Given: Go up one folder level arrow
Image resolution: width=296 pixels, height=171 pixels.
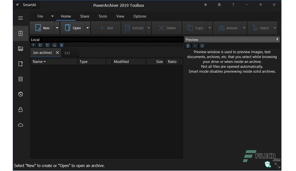Looking at the screenshot, I should coord(33,45).
